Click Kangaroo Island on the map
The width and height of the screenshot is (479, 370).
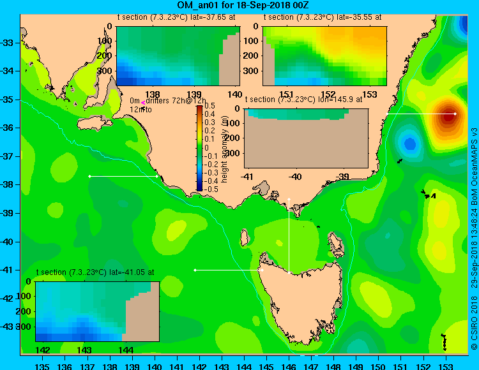95,124
